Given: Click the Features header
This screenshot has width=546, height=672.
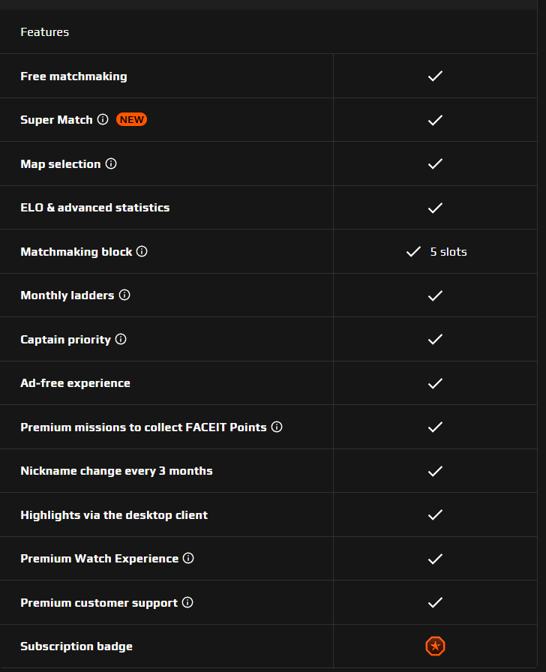Looking at the screenshot, I should coord(44,31).
